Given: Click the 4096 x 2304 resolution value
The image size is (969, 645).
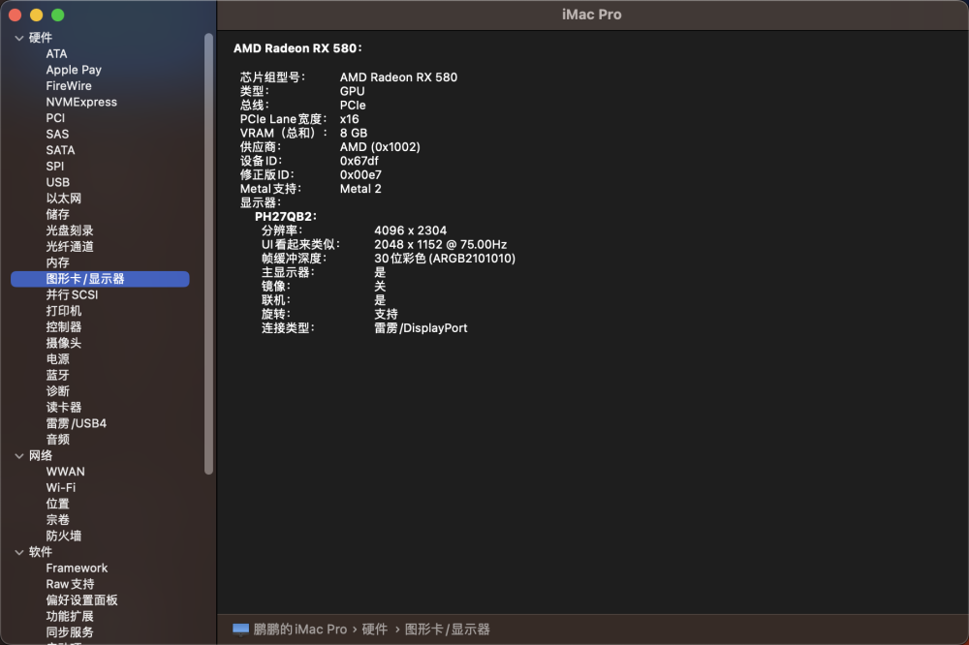Looking at the screenshot, I should pyautogui.click(x=410, y=231).
